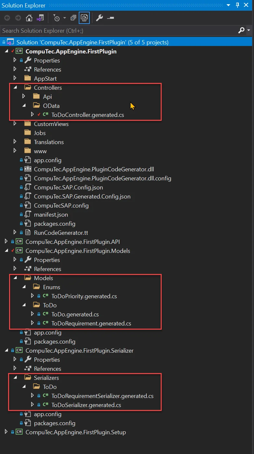Collapse the Controllers folder
Image resolution: width=254 pixels, height=454 pixels.
pyautogui.click(x=15, y=88)
